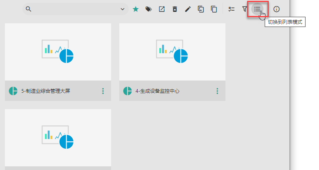Viewport: 319px width, 170px height.
Task: Open the info panel icon
Action: coord(277,9)
